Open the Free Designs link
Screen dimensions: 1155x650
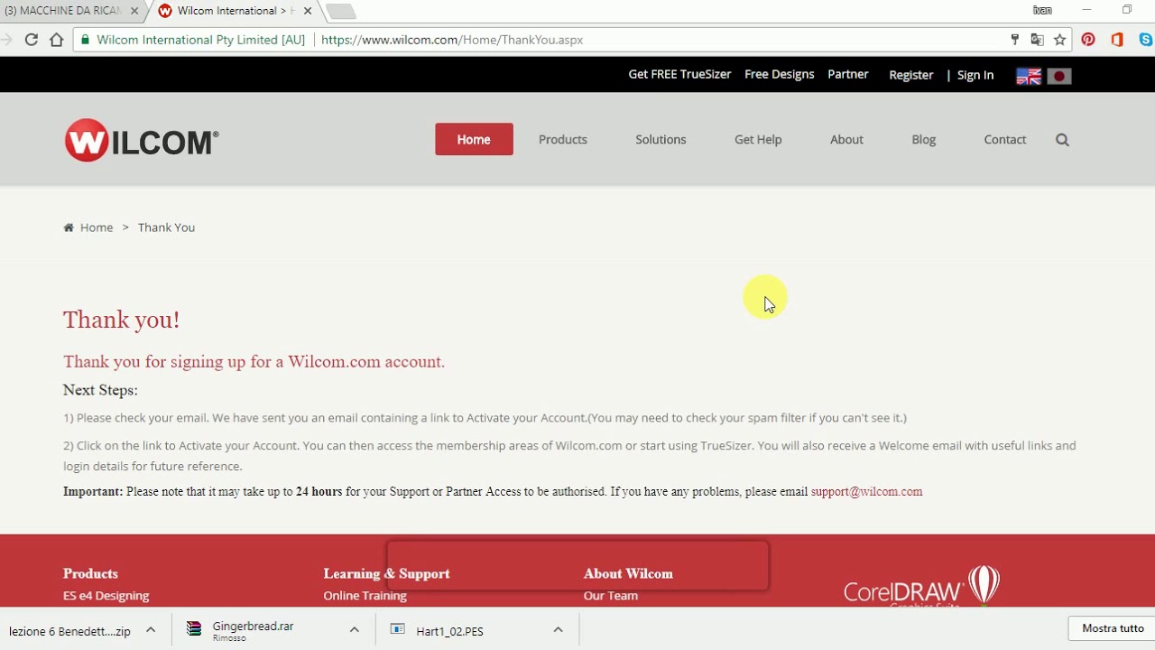pyautogui.click(x=780, y=74)
